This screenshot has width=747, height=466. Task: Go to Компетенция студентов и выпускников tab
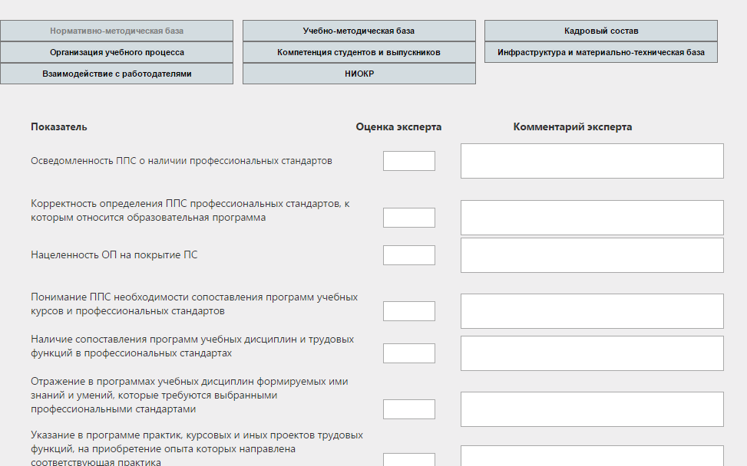click(359, 52)
